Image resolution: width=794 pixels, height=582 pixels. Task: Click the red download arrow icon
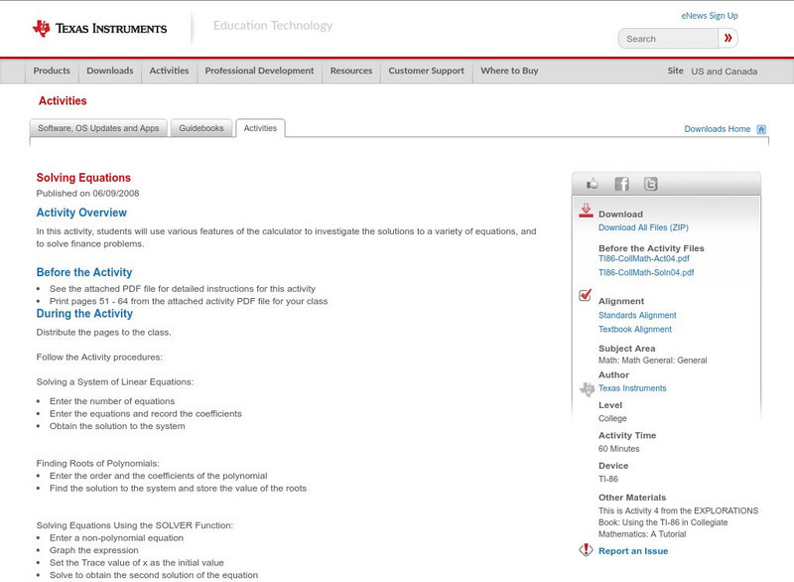click(584, 209)
